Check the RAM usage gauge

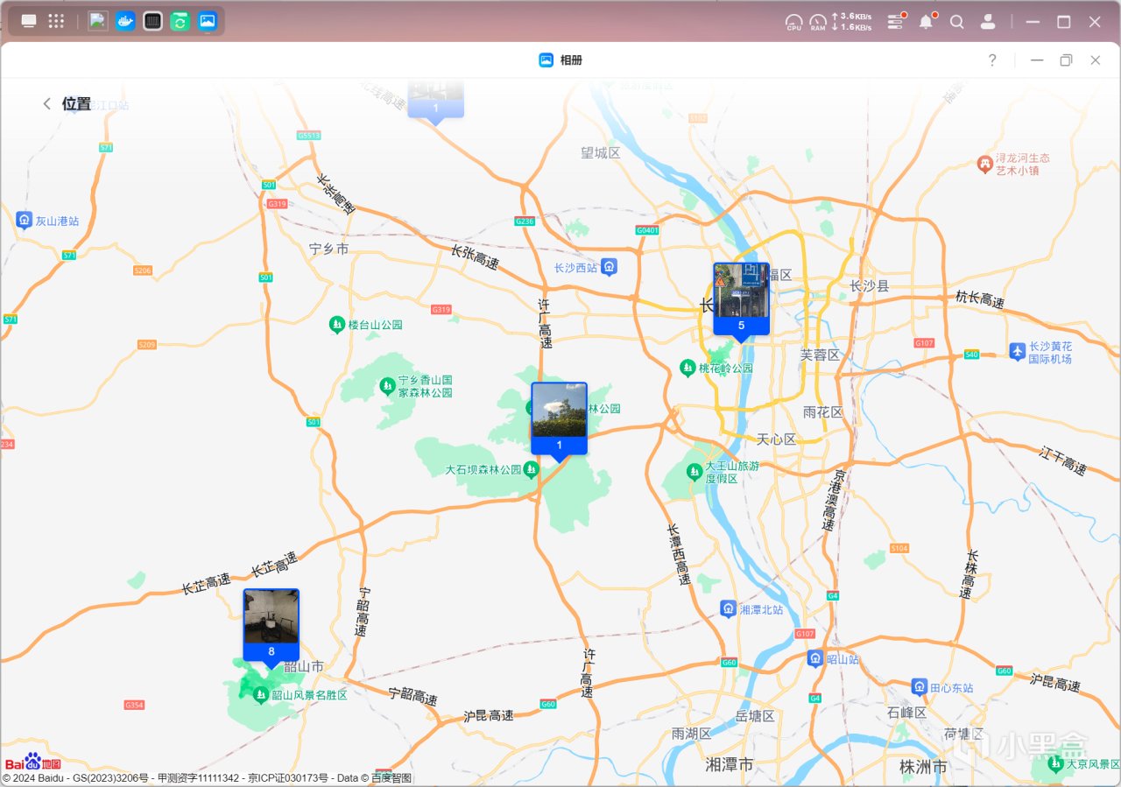tap(818, 22)
